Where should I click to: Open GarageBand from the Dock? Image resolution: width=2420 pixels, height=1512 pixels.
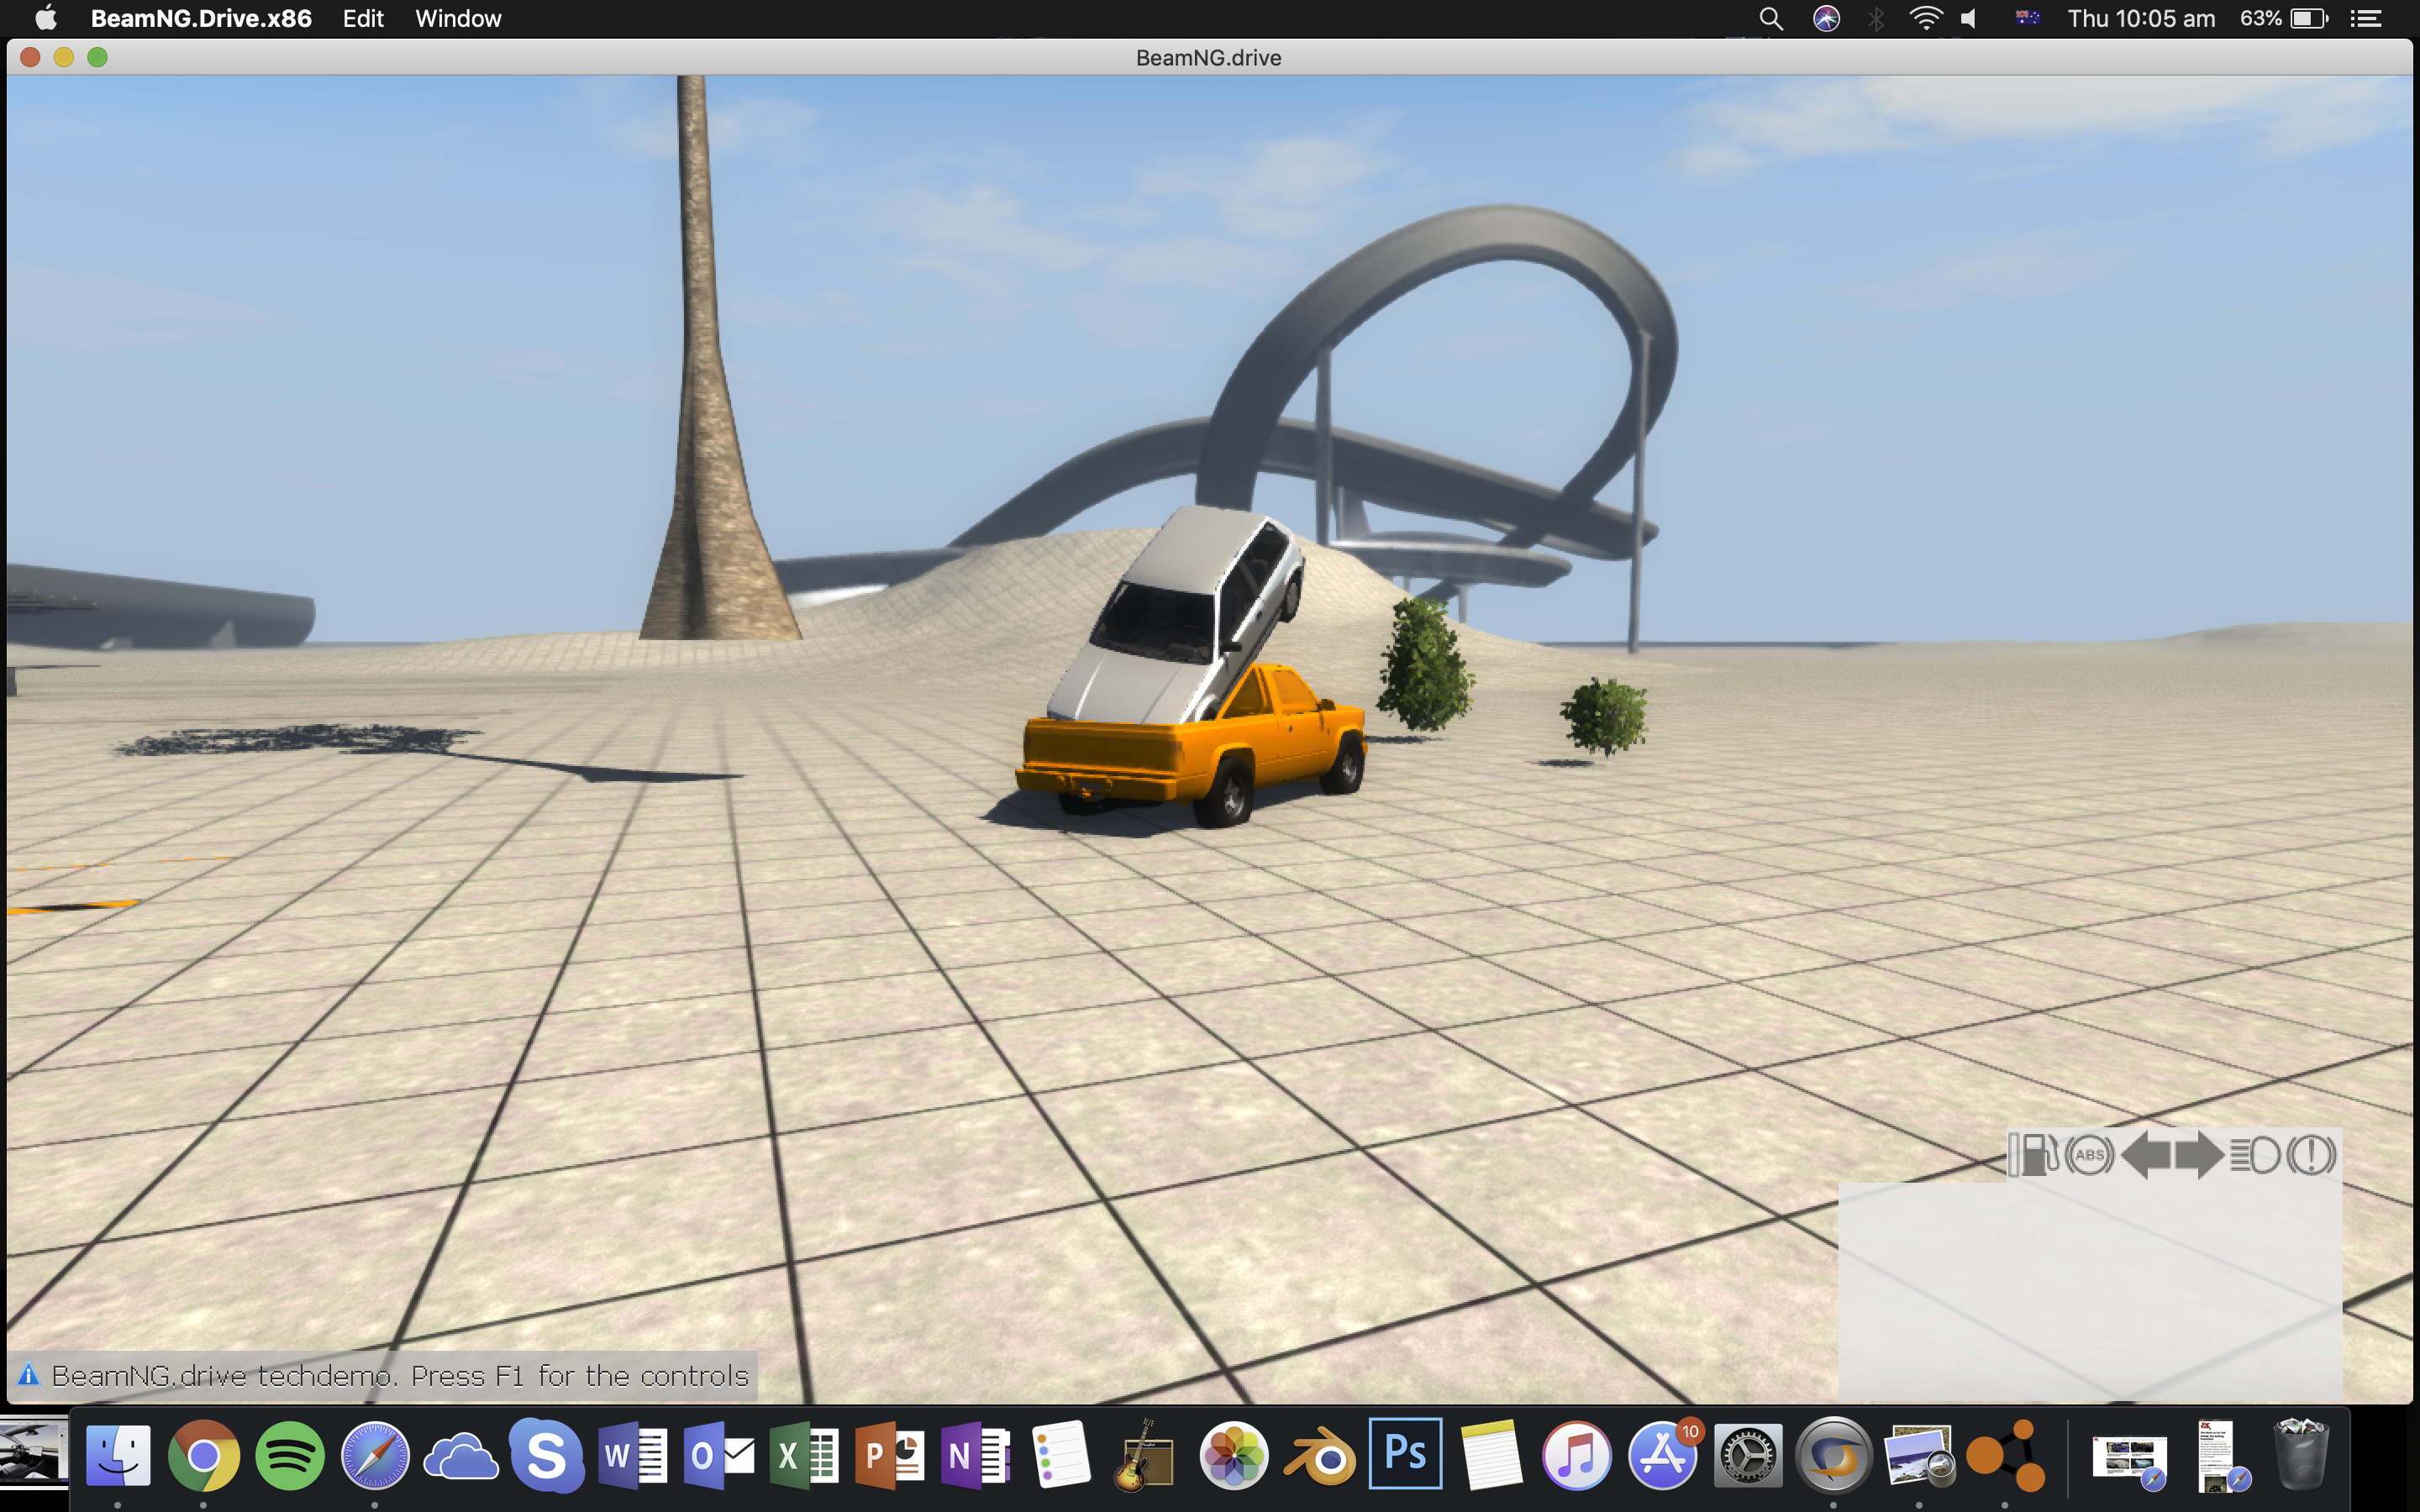[1147, 1456]
